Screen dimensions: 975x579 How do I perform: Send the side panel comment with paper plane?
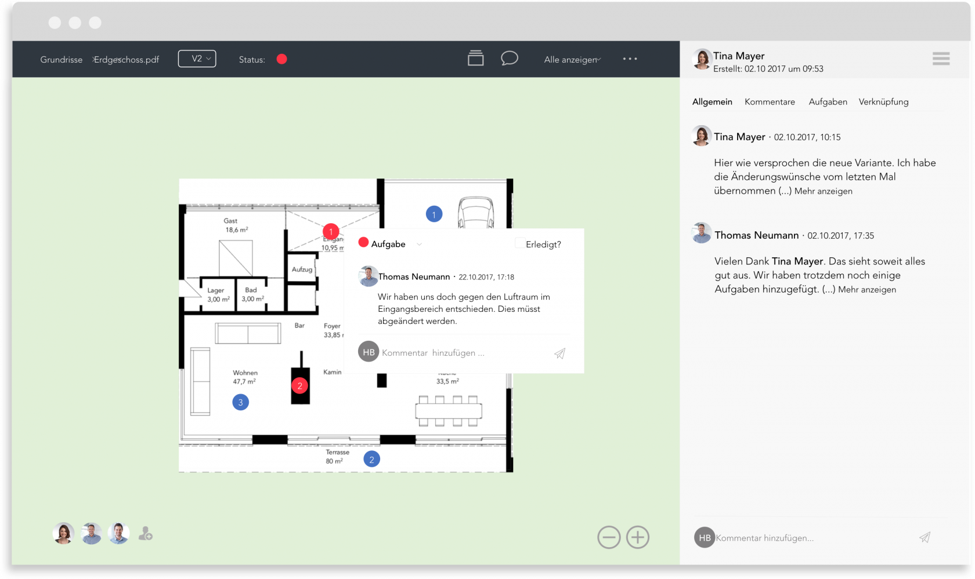click(x=925, y=537)
